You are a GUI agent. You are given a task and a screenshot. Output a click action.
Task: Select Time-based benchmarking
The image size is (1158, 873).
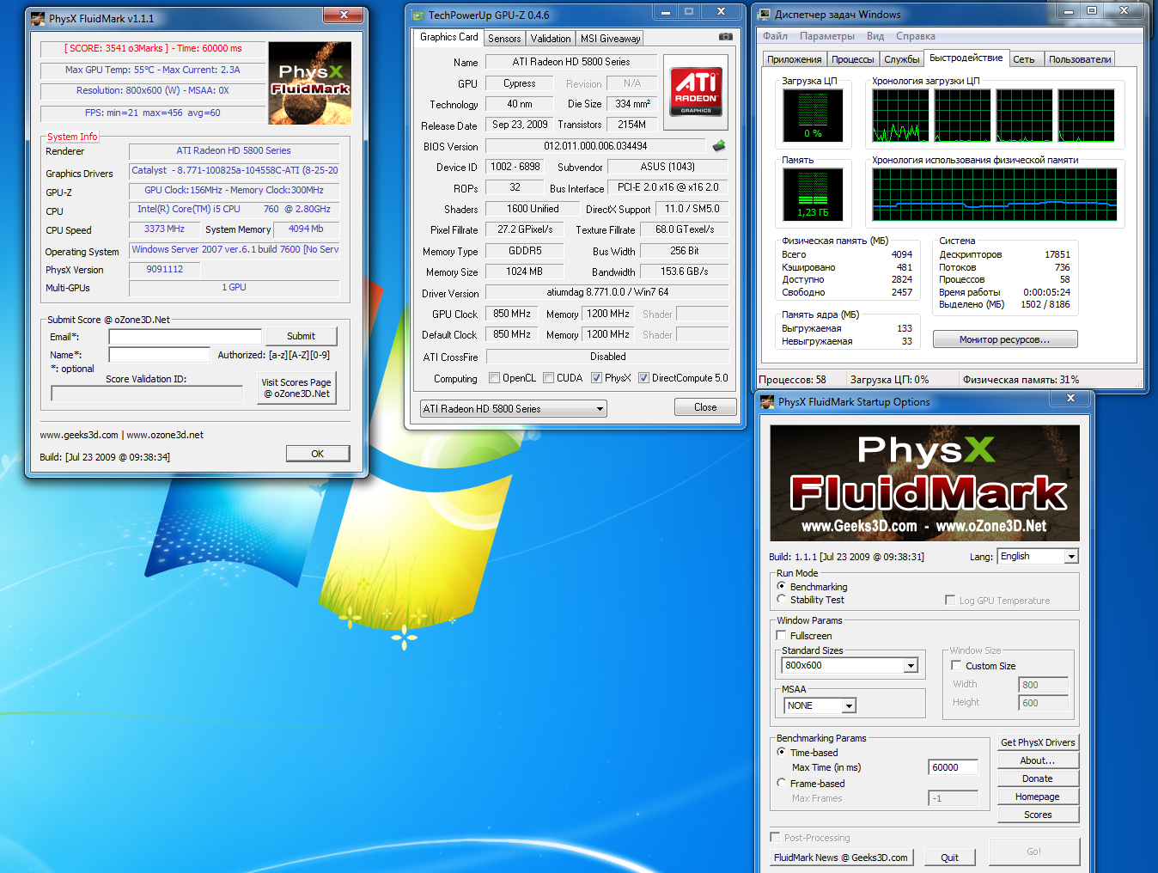click(782, 752)
